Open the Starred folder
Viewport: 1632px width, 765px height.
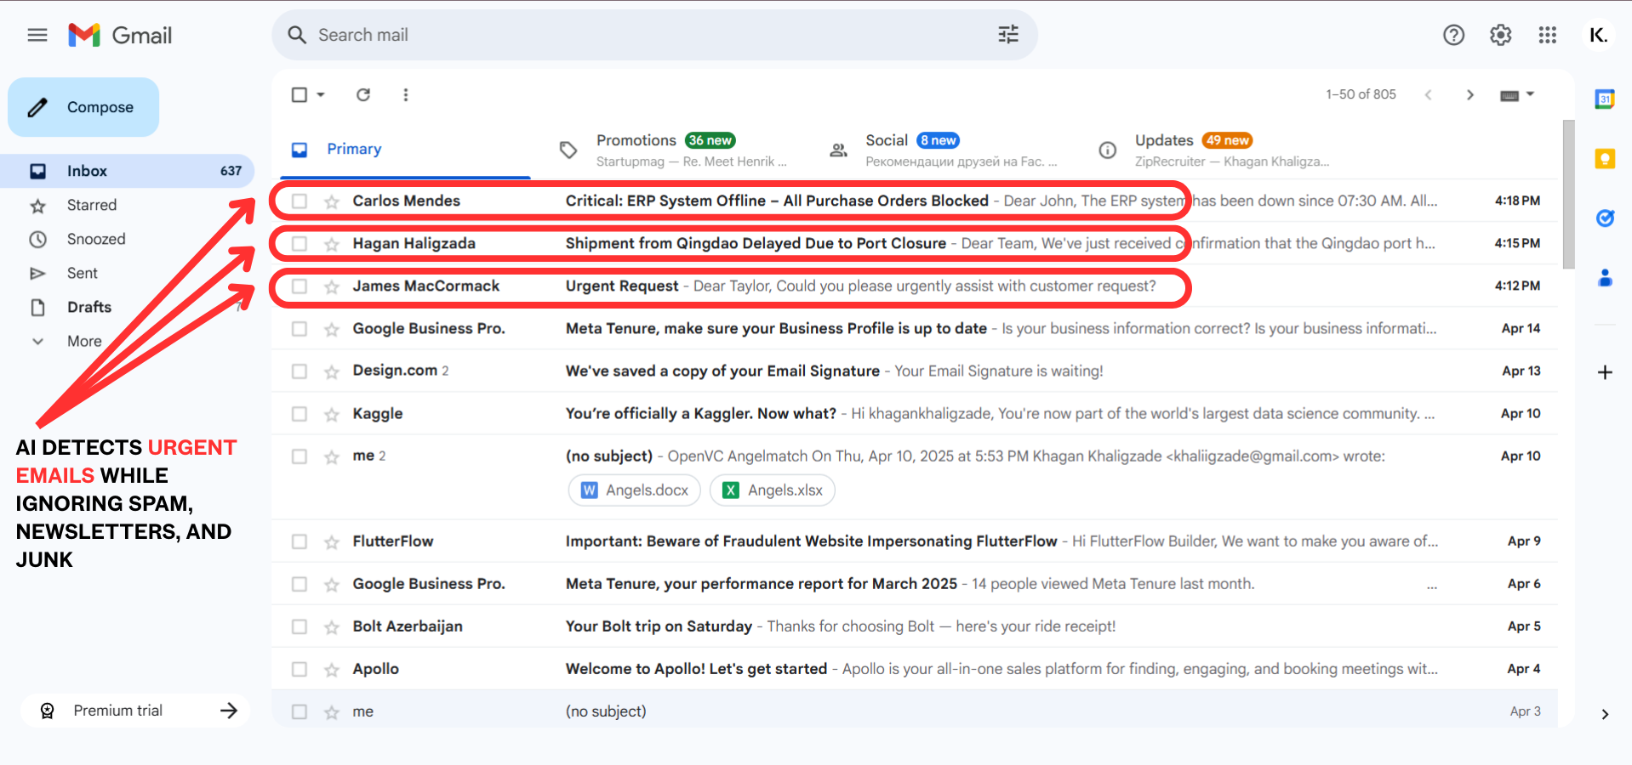92,205
